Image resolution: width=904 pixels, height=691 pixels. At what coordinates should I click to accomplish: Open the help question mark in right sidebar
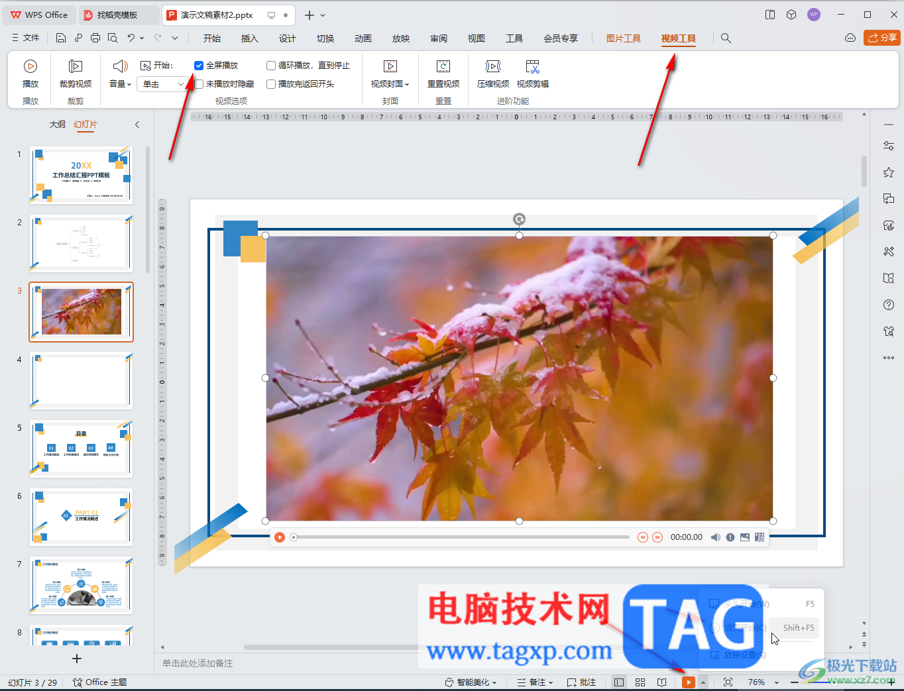point(889,305)
